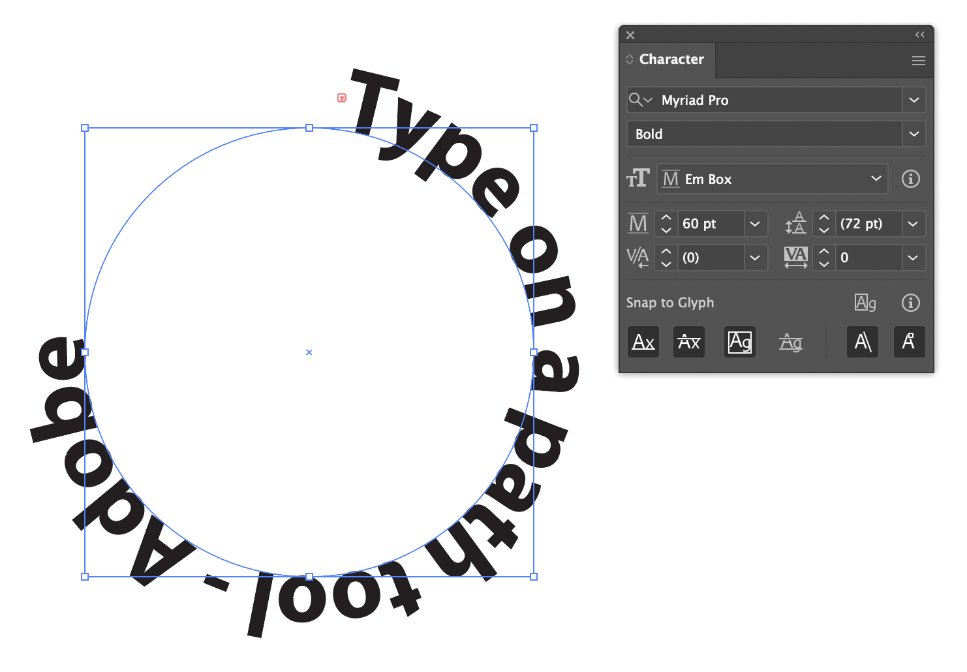Click the Ag indicator beside Snap to Glyph

coord(865,303)
